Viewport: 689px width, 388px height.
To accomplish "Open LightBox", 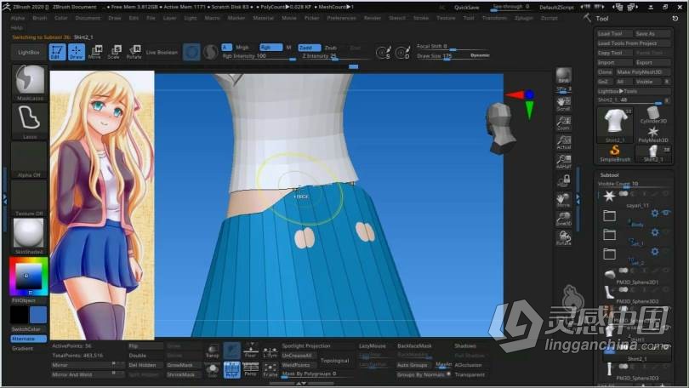I will coord(29,52).
